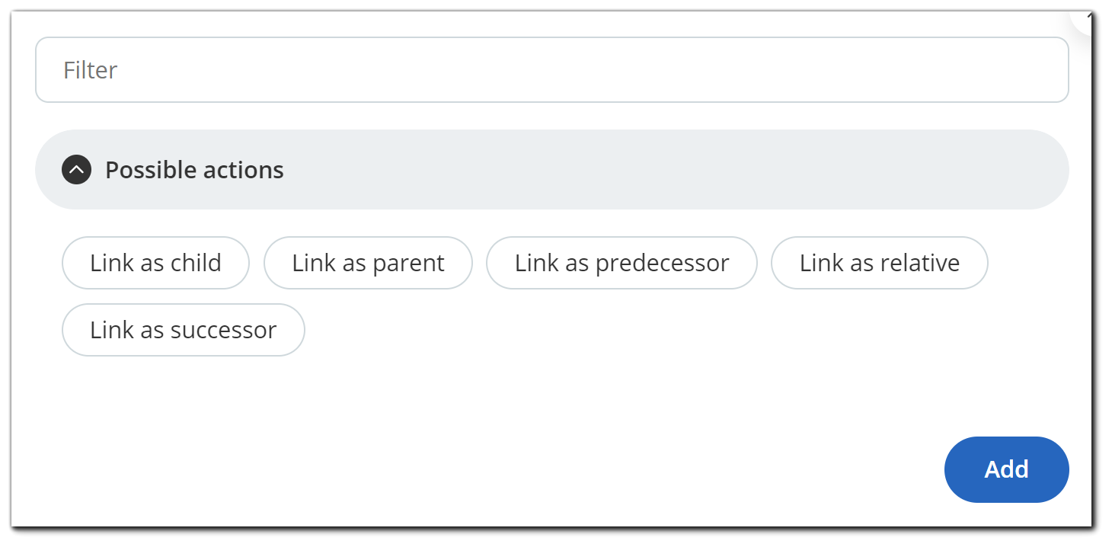Pick the Link as predecessor action
The image size is (1112, 547).
point(622,263)
